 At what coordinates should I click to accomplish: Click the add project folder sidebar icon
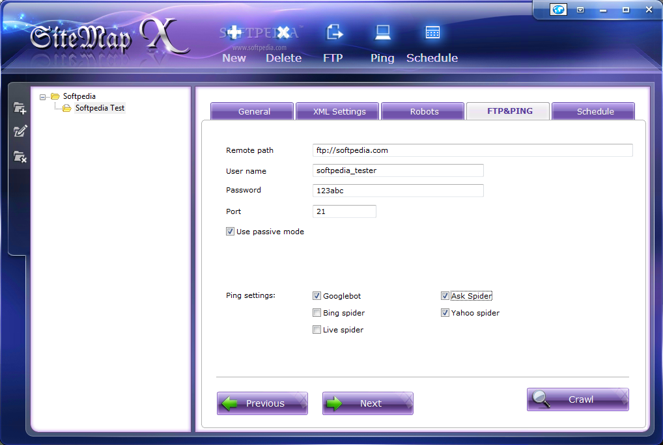tap(20, 108)
